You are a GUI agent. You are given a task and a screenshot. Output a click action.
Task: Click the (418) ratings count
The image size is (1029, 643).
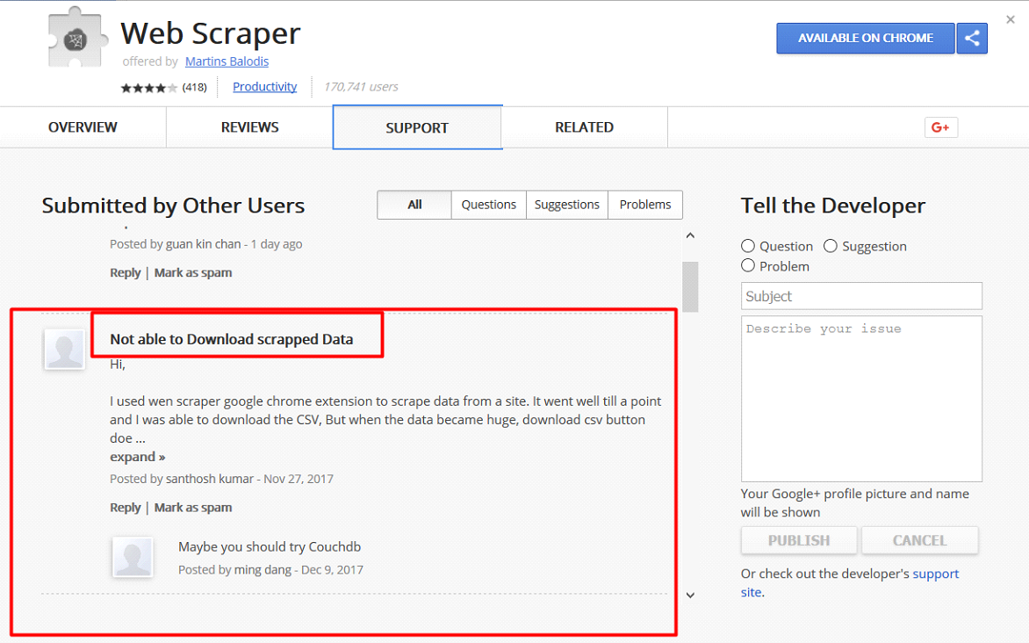[x=194, y=87]
